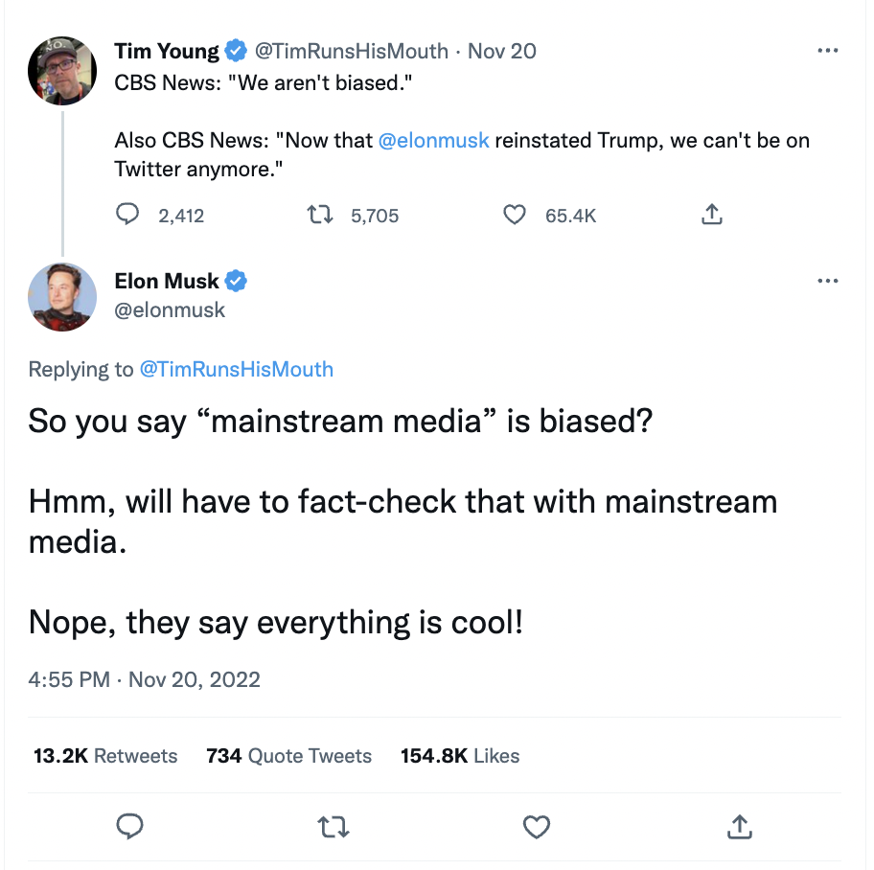Reply to Tim Young's tweet
Screen dimensions: 874x870
128,216
